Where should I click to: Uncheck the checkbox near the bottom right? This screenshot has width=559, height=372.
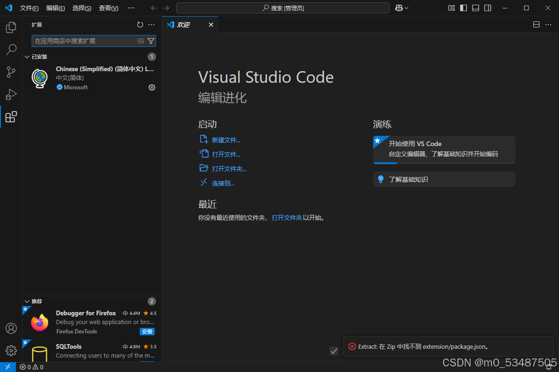334,352
